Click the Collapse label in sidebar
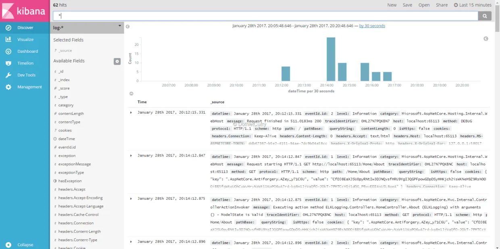Image resolution: width=500 pixels, height=249 pixels. pyautogui.click(x=25, y=245)
